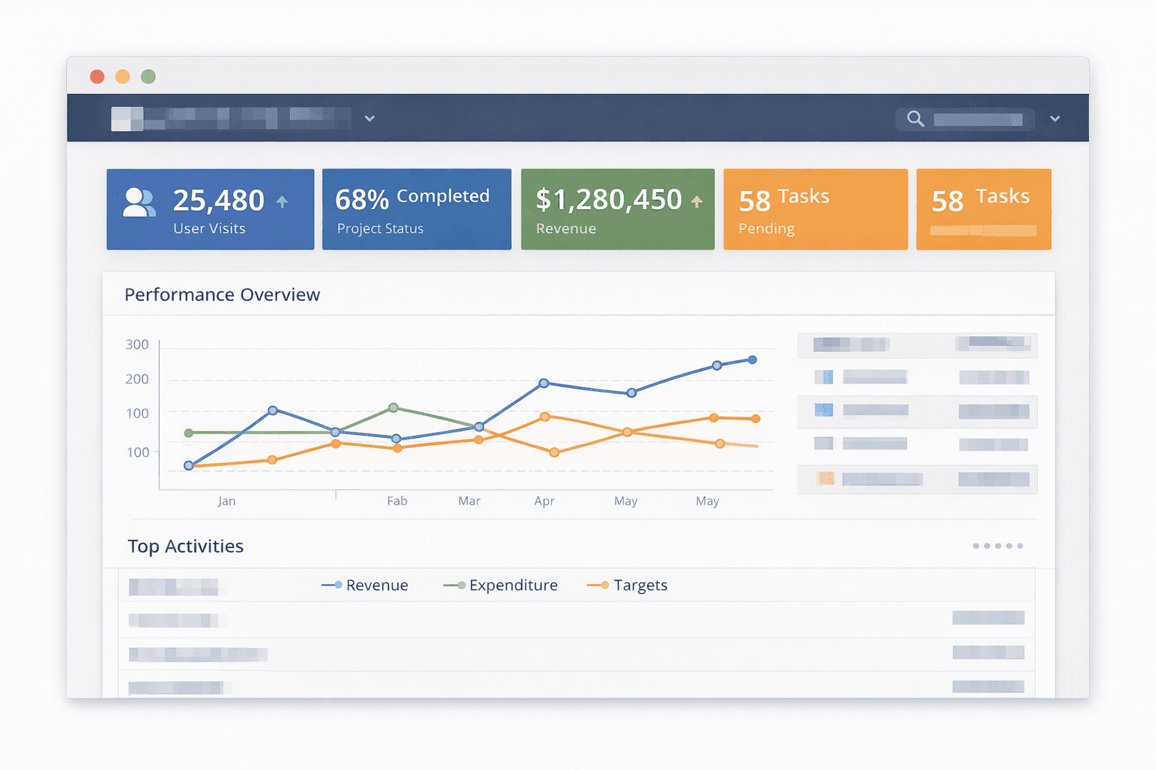The width and height of the screenshot is (1156, 770).
Task: Click inside the search input field
Action: coord(978,118)
